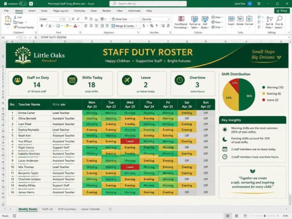The image size is (292, 219).
Task: Click the Paste clipboard icon
Action: tap(8, 19)
